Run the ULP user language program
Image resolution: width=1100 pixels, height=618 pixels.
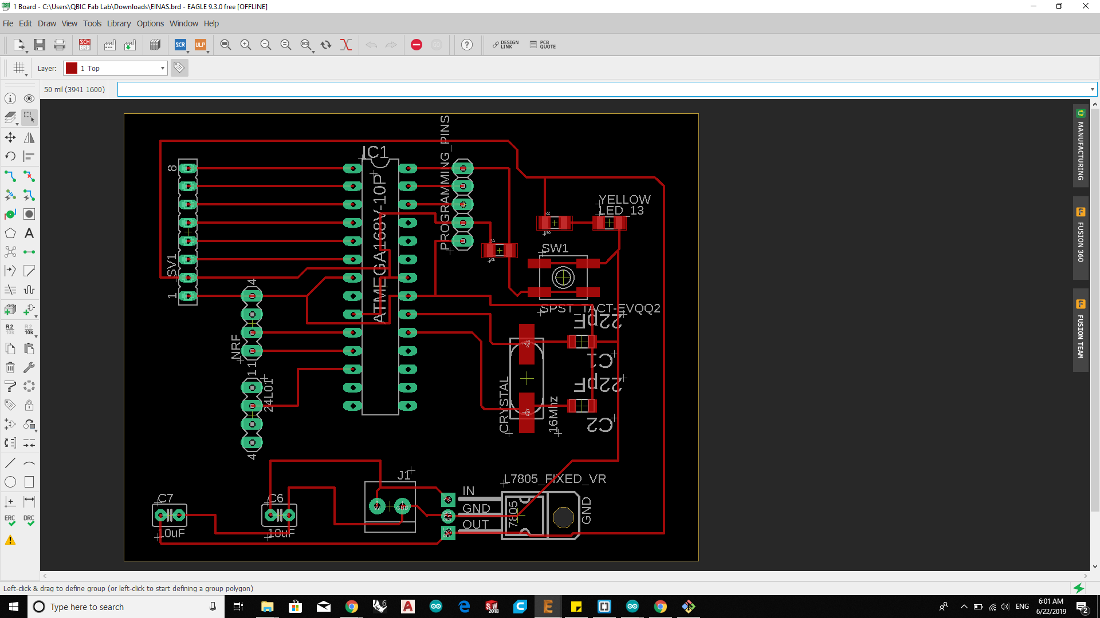200,45
